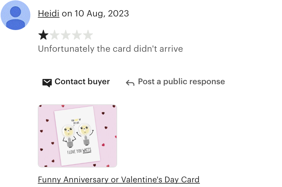The image size is (282, 187).
Task: Open Funny Anniversary or Valentine's Day Card link
Action: pos(119,180)
